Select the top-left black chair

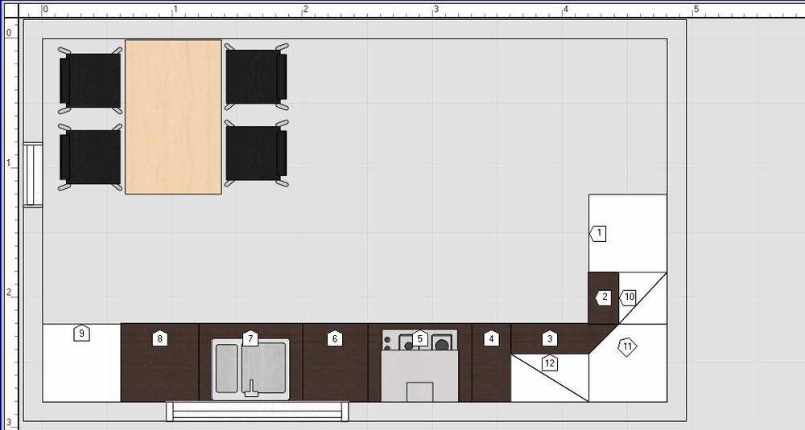[x=90, y=80]
